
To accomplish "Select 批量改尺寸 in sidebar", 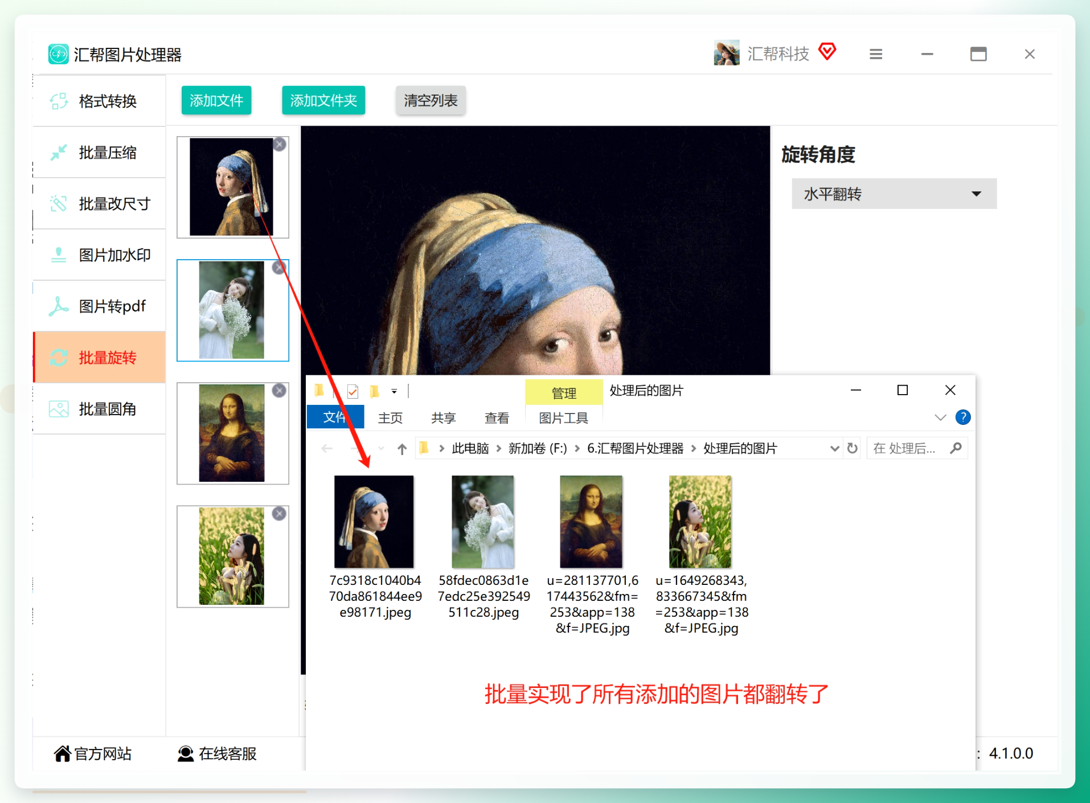I will click(x=99, y=204).
